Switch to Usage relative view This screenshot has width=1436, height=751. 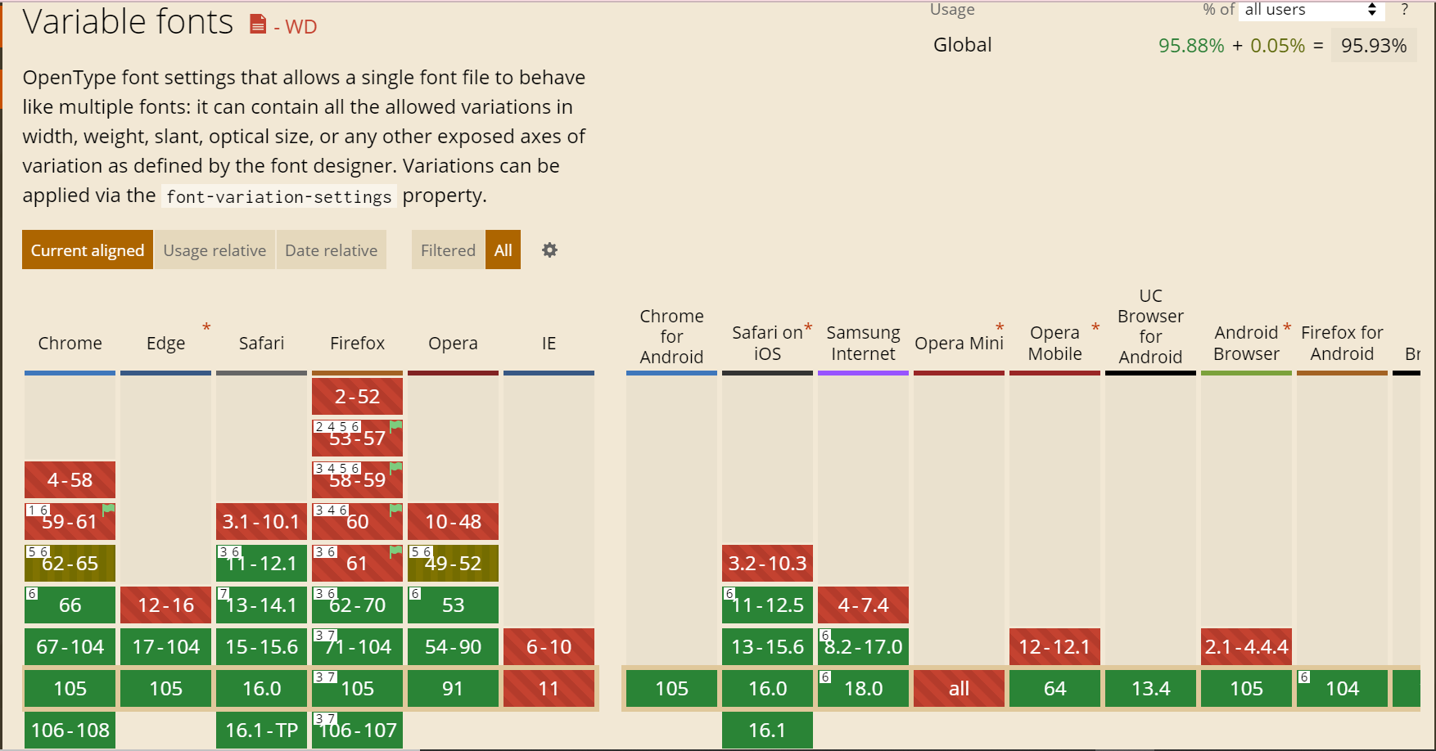pyautogui.click(x=214, y=250)
